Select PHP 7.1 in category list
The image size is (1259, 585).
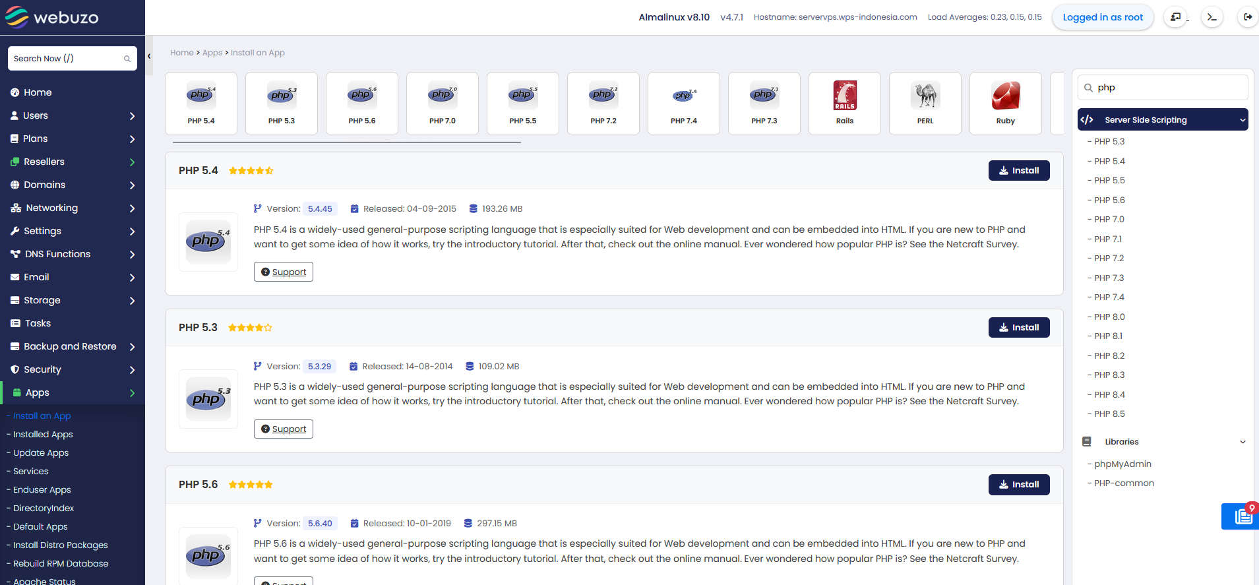[1108, 239]
